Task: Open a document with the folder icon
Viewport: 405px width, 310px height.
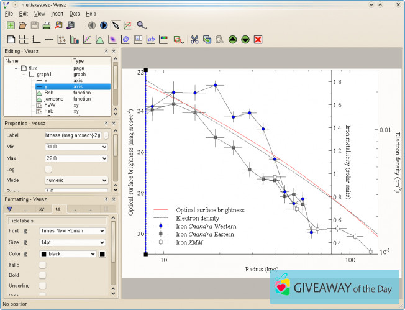Action: [22, 25]
